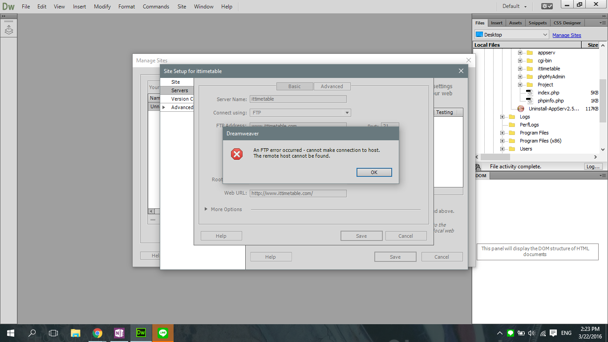Open the Extract panel in the left dock
Viewport: 608px width, 342px height.
[9, 29]
